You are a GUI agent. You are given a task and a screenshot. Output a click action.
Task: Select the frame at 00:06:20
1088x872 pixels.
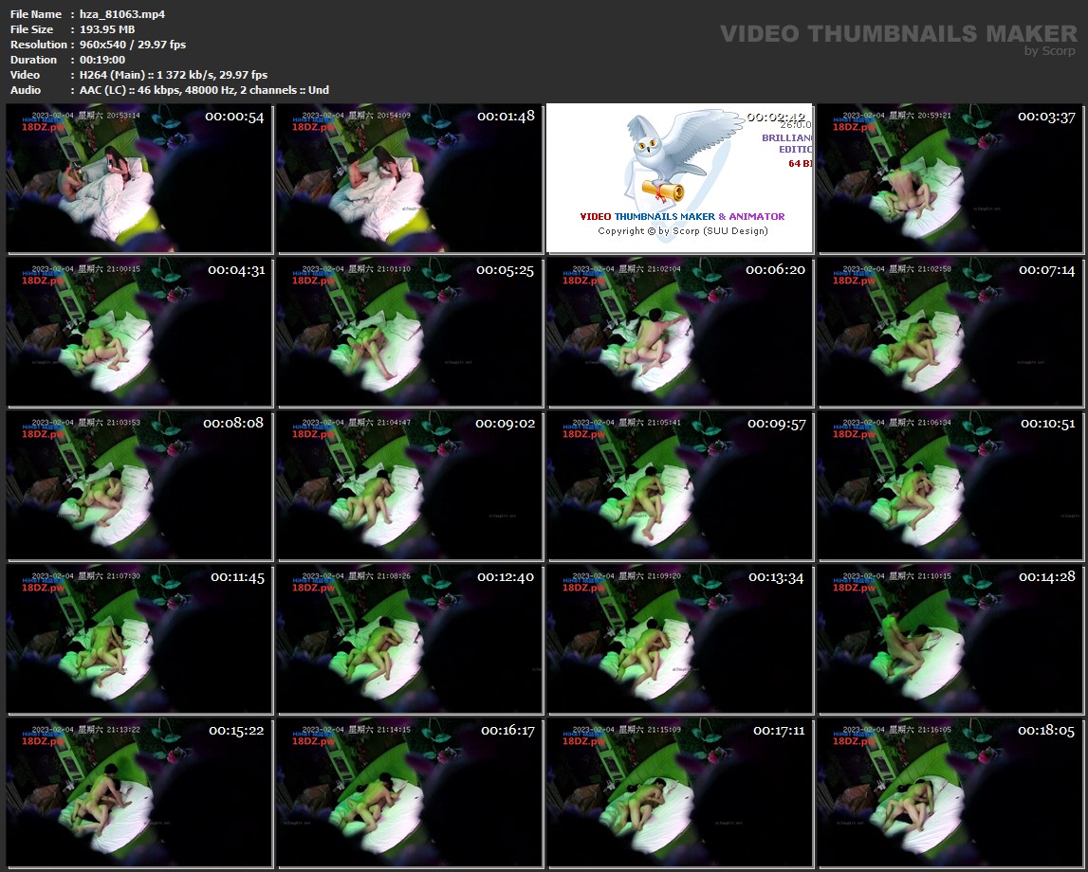coord(679,332)
